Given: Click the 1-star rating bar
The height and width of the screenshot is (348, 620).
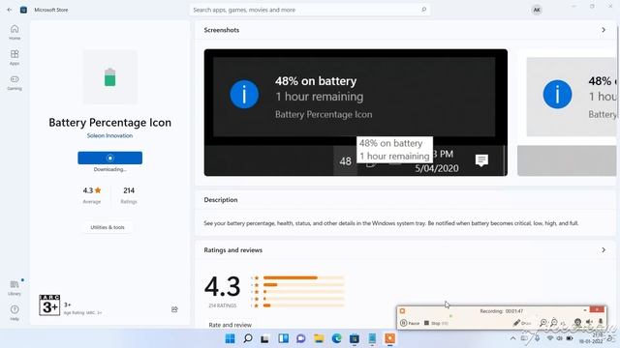Looking at the screenshot, I should (x=303, y=305).
